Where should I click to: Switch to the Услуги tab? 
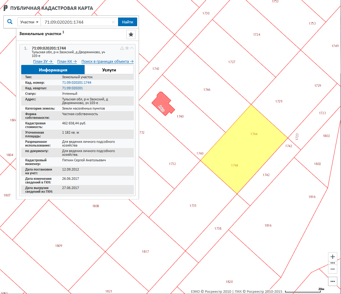pos(109,70)
